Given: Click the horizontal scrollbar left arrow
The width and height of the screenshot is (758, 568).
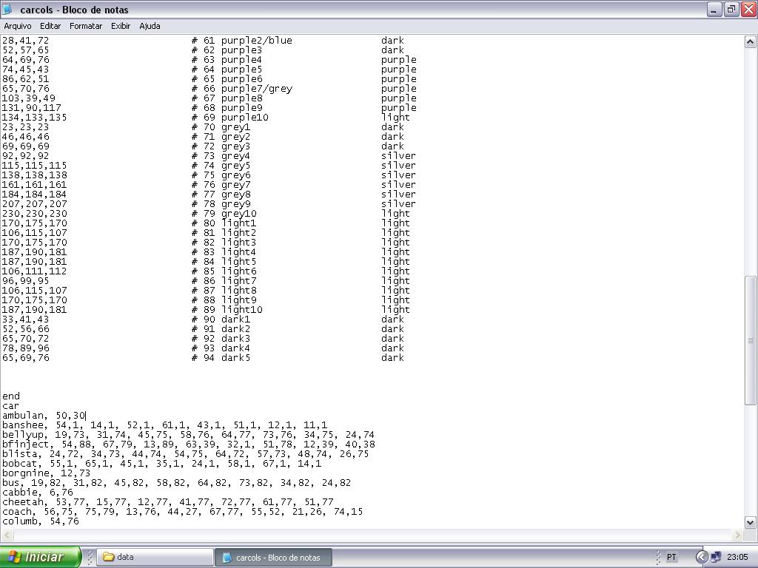Looking at the screenshot, I should (x=7, y=535).
